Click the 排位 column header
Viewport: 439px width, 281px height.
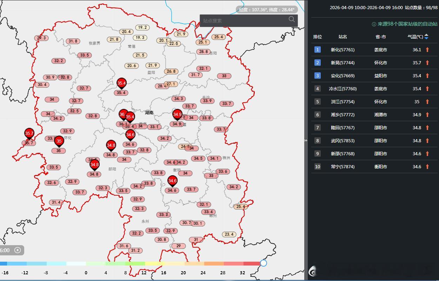point(318,37)
